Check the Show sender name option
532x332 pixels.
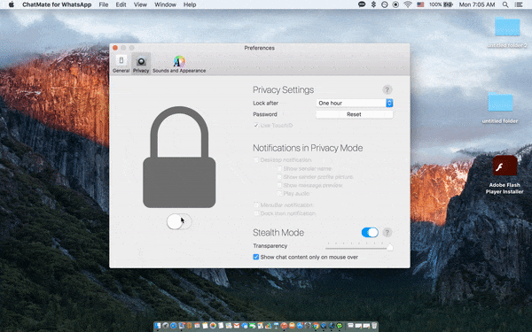tap(279, 168)
